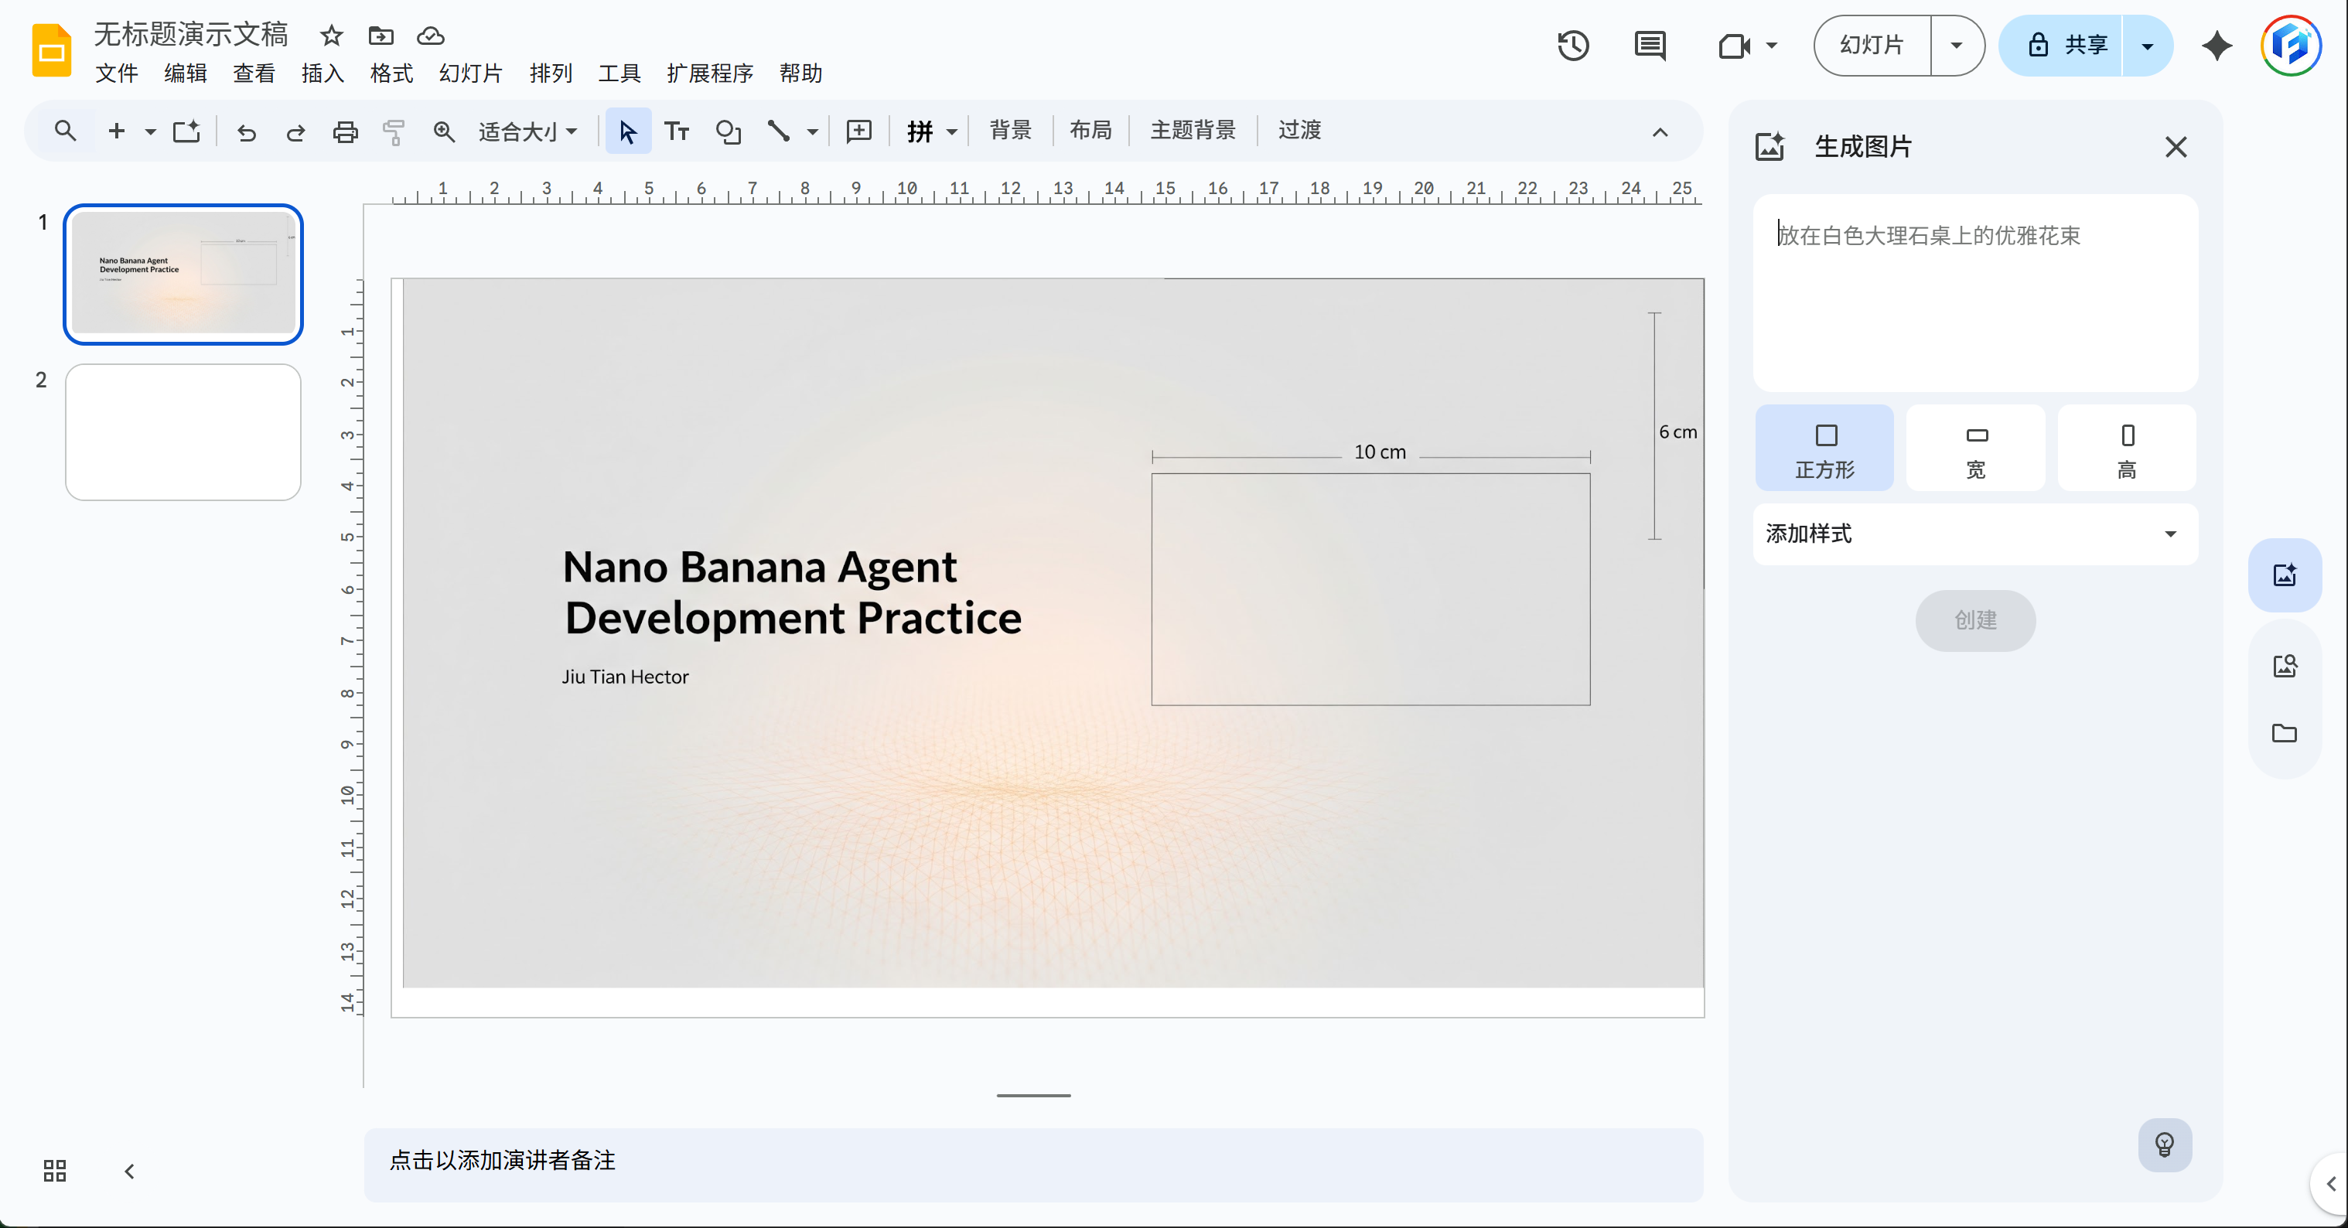Click the 创建 create button
This screenshot has width=2348, height=1228.
click(1975, 621)
